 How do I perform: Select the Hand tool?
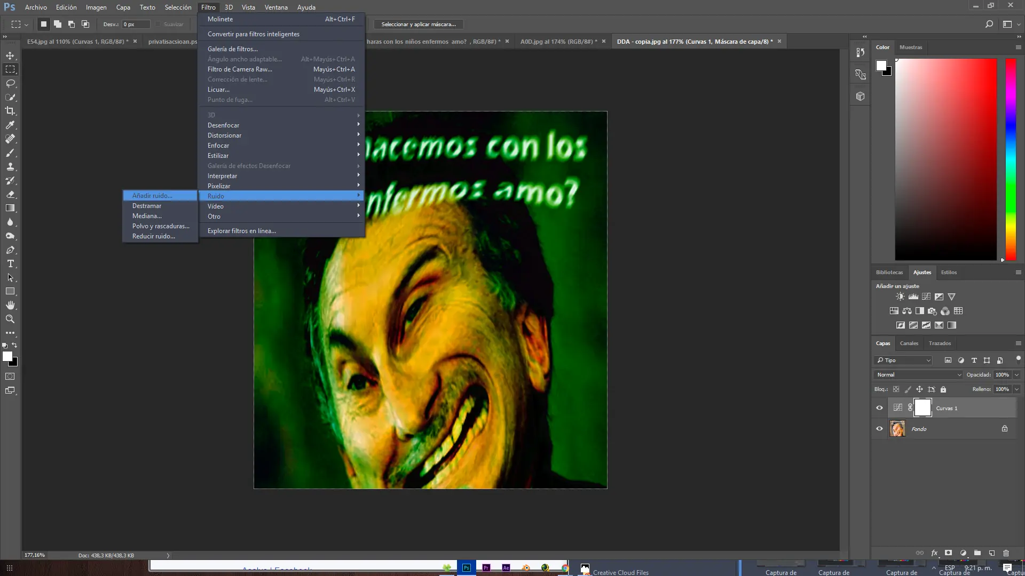pos(10,305)
